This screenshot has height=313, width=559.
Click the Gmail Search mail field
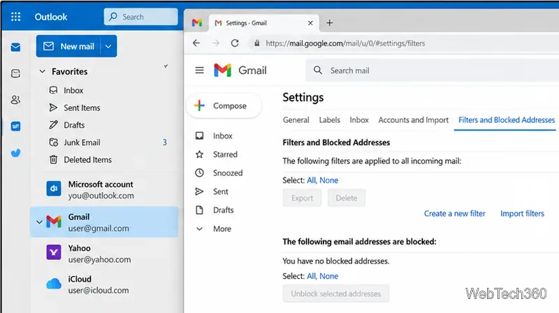pos(432,71)
